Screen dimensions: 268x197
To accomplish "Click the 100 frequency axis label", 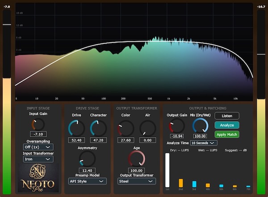I will (104, 99).
